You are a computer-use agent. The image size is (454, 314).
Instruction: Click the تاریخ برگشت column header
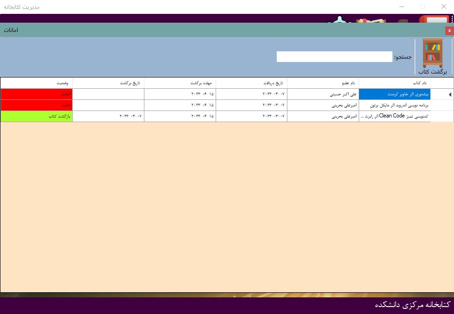pos(108,83)
